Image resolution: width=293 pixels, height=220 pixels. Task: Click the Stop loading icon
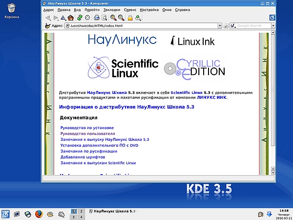(x=87, y=18)
